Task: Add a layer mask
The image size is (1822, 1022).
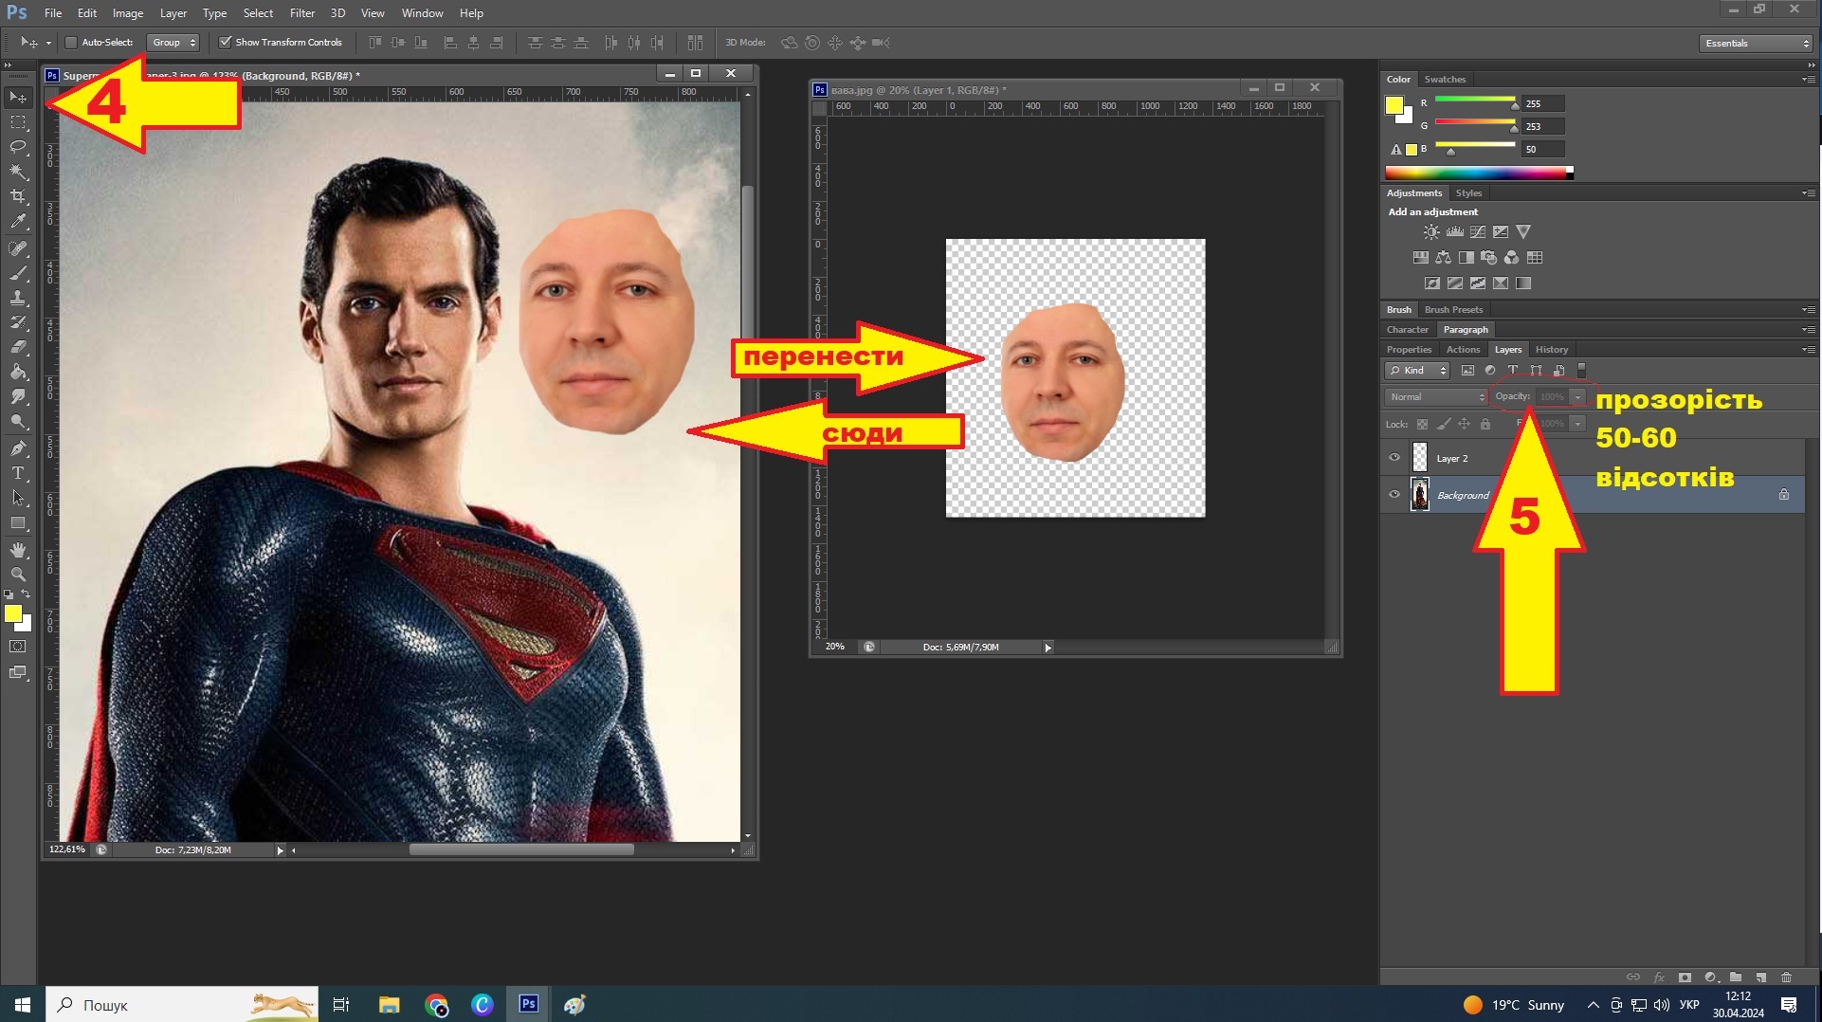Action: (1685, 977)
